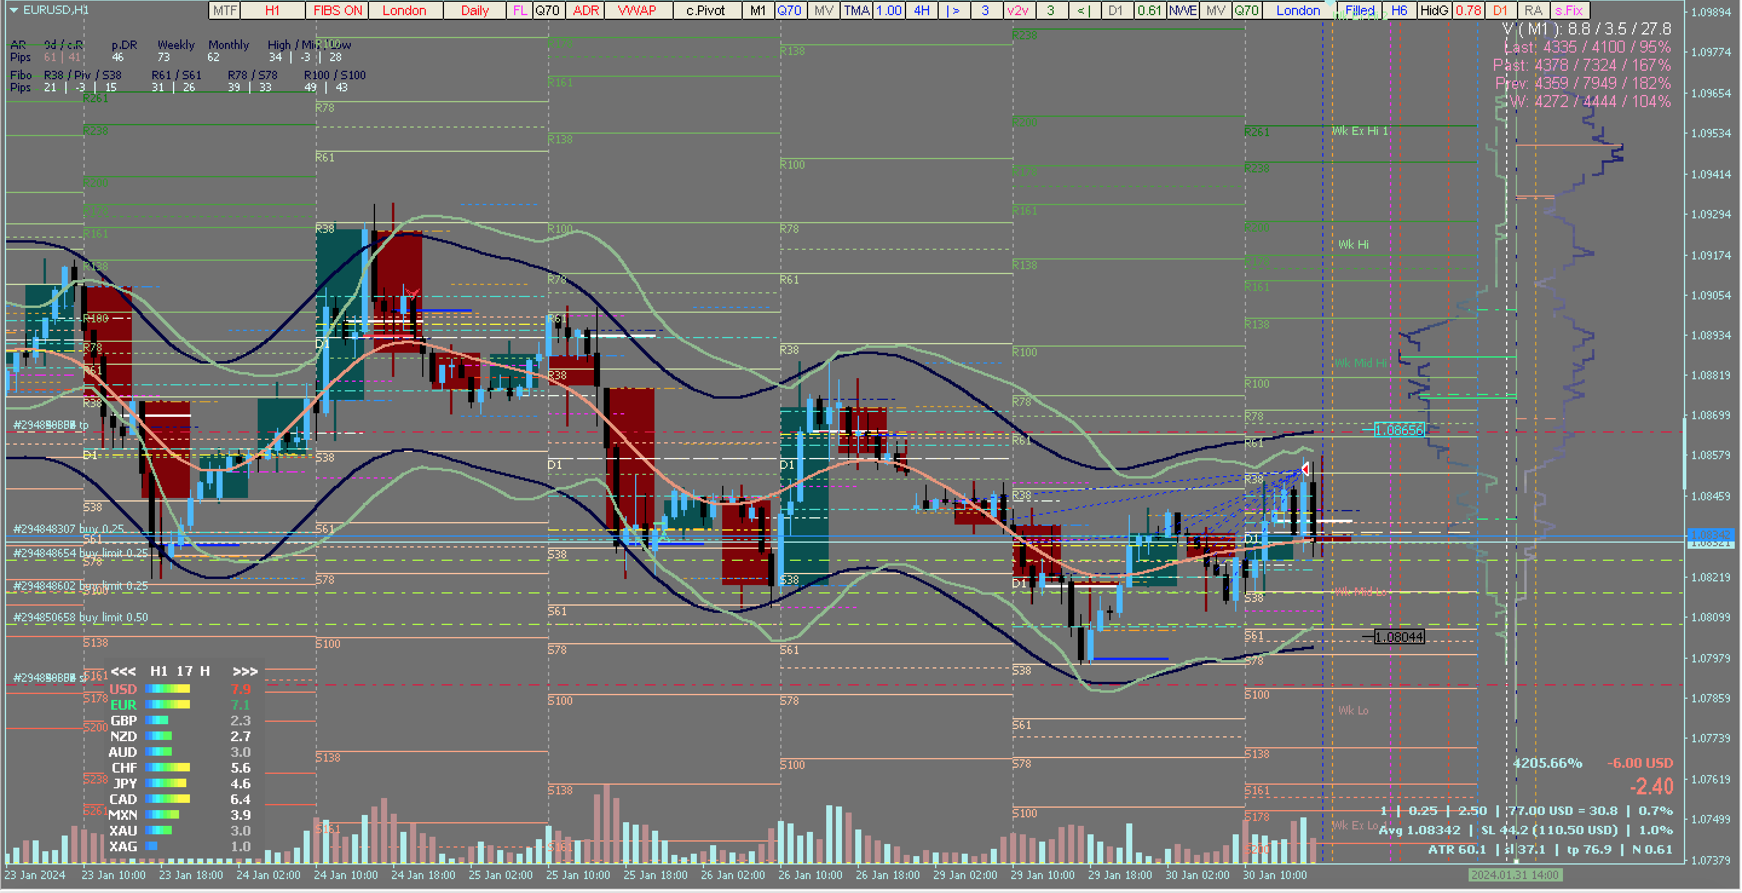
Task: Expand the EURUSD,H1 chart menu arrow
Action: pyautogui.click(x=13, y=10)
